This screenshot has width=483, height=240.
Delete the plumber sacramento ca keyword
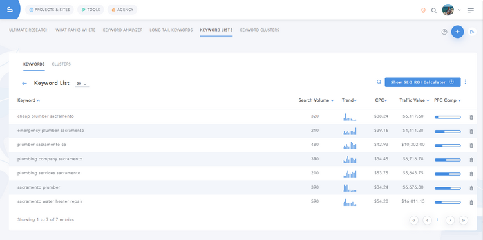[471, 145]
